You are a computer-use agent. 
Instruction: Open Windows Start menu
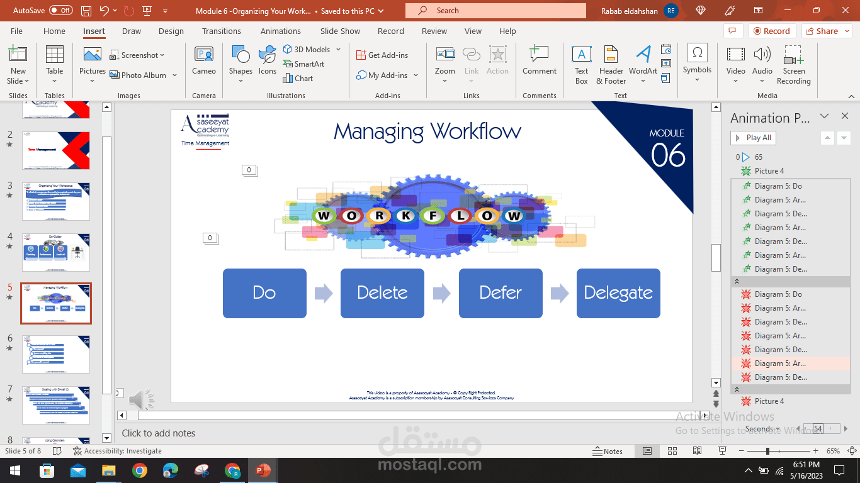[15, 470]
